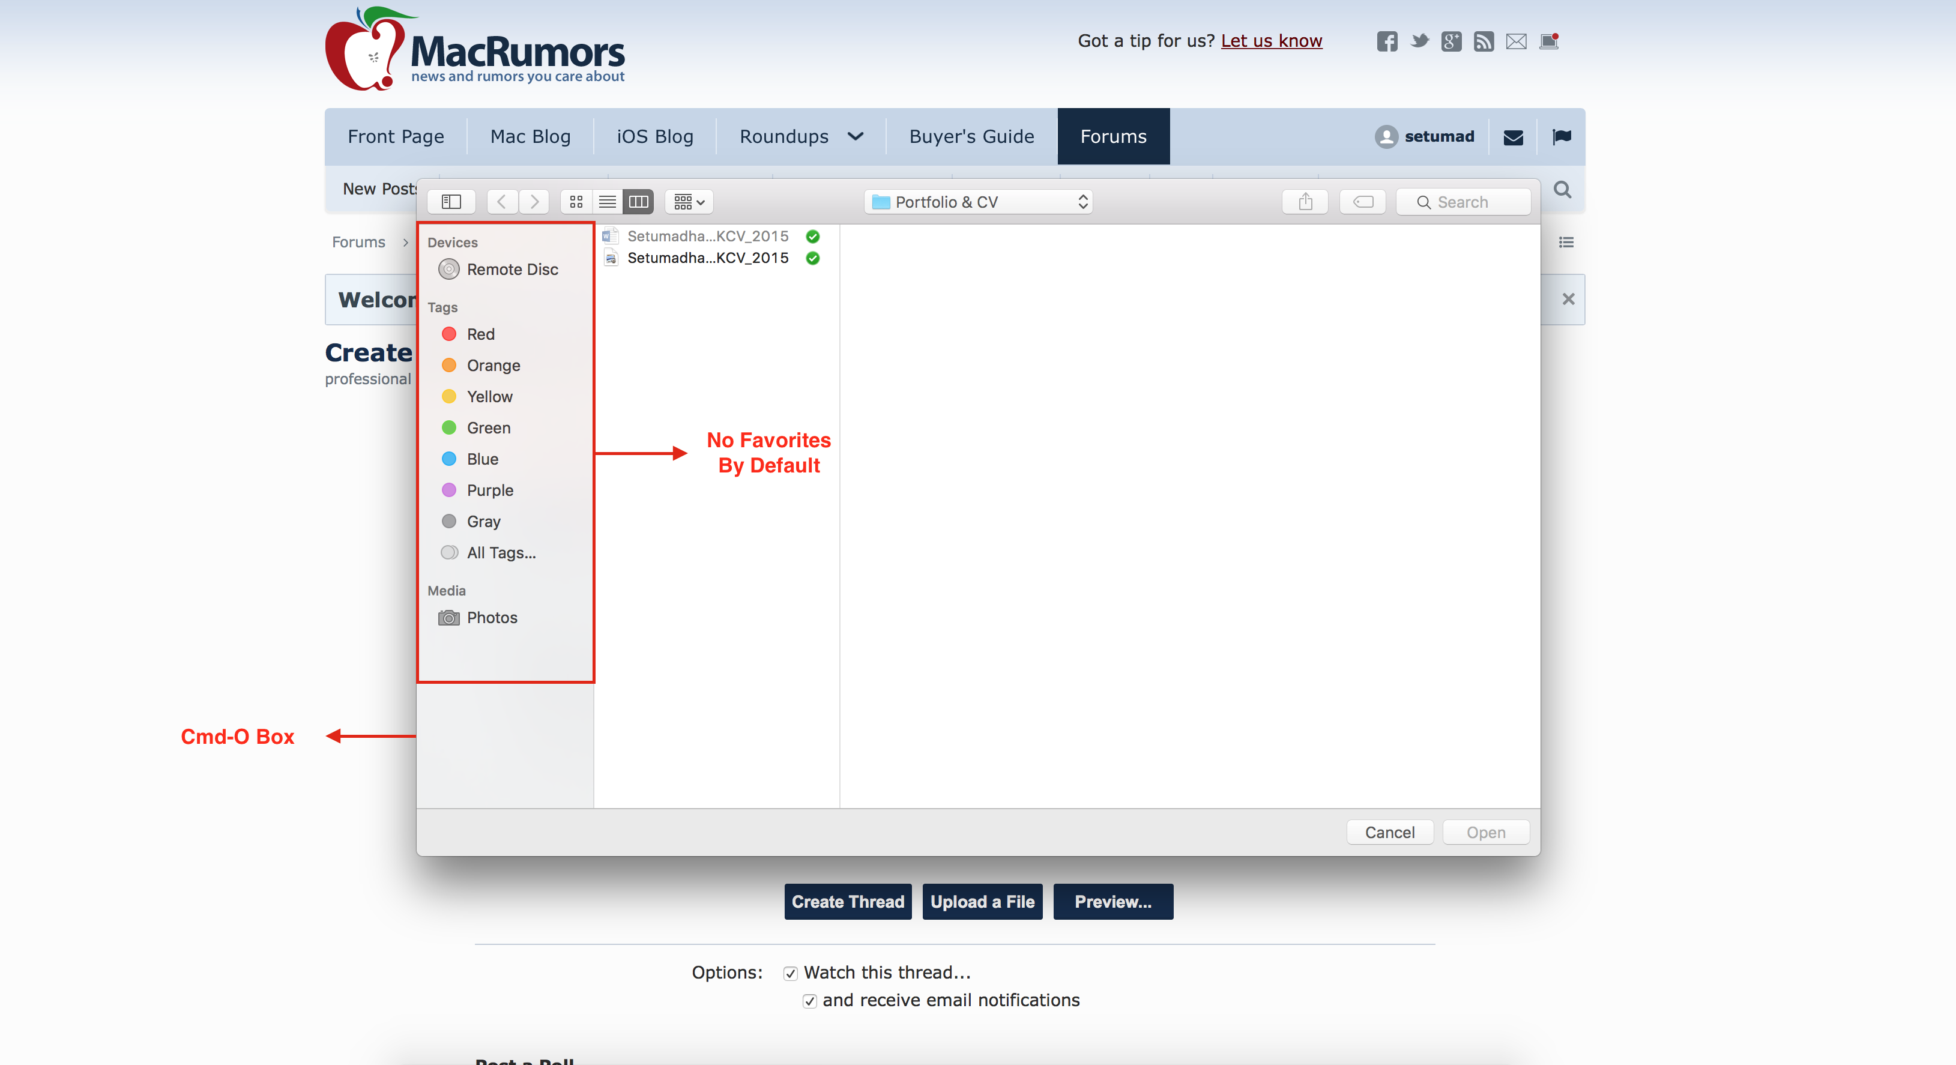The image size is (1956, 1065).
Task: Click the Twitter bird icon
Action: click(x=1419, y=41)
